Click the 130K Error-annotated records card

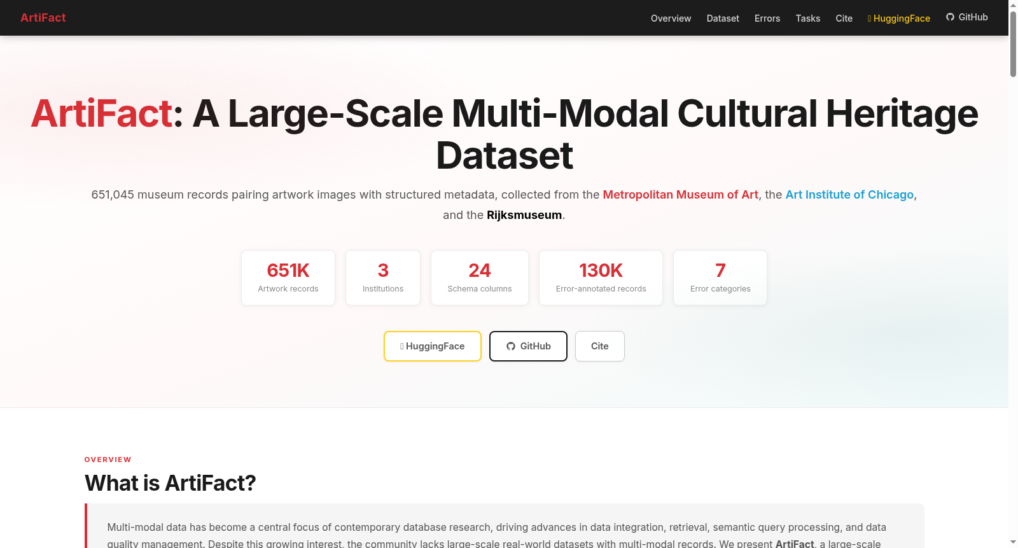click(601, 278)
